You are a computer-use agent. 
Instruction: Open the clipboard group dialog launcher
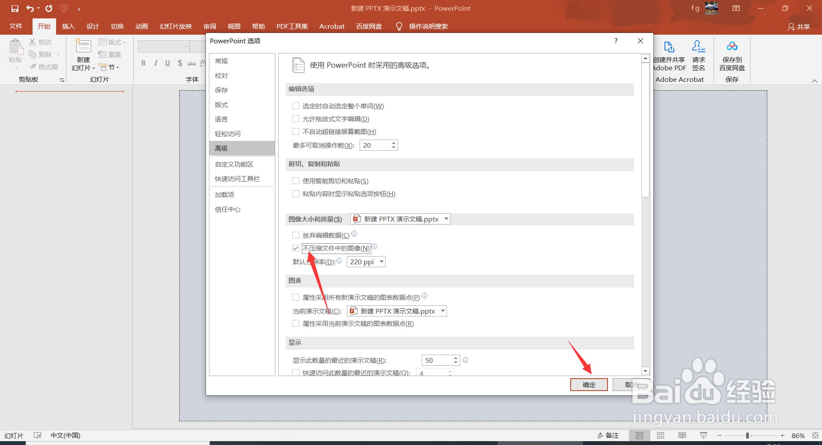point(62,80)
